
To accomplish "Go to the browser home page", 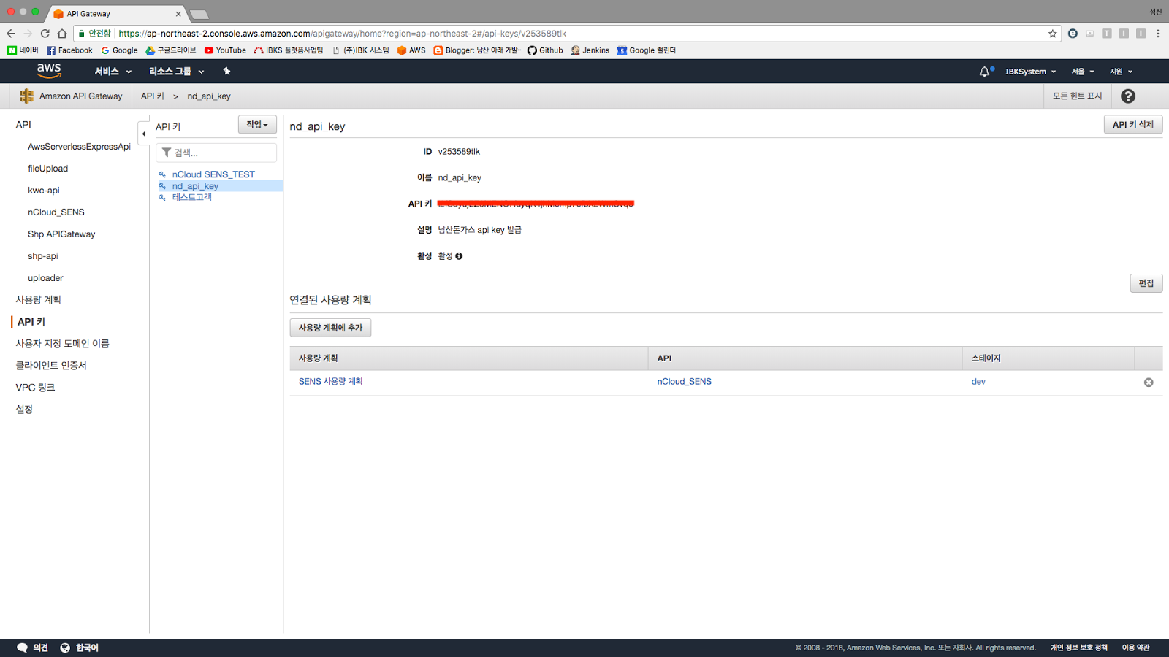I will coord(62,34).
